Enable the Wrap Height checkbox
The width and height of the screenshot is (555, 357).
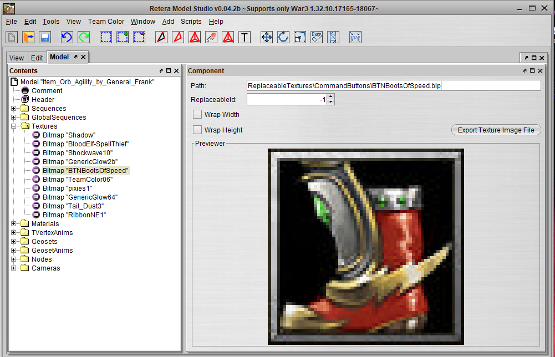pyautogui.click(x=197, y=130)
